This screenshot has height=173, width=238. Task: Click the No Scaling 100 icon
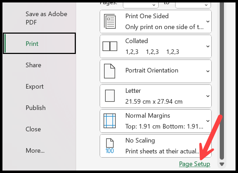coord(110,146)
